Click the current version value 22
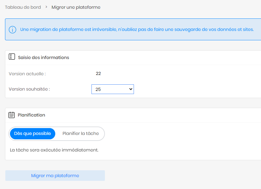This screenshot has height=189, width=261. coord(98,73)
